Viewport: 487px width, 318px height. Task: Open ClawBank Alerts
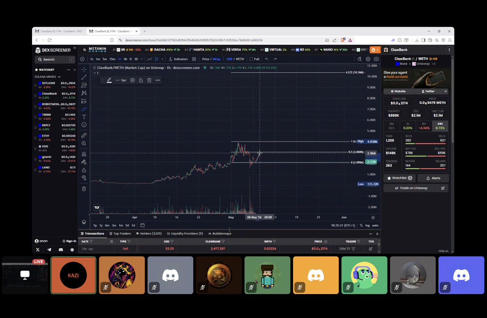pos(433,178)
